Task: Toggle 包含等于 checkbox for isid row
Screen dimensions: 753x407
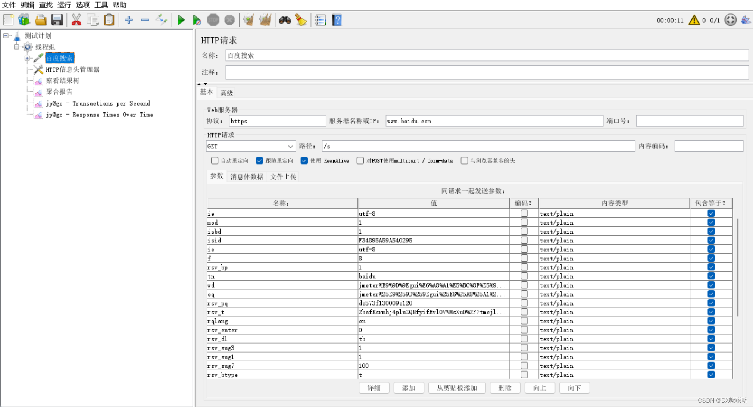Action: click(711, 240)
